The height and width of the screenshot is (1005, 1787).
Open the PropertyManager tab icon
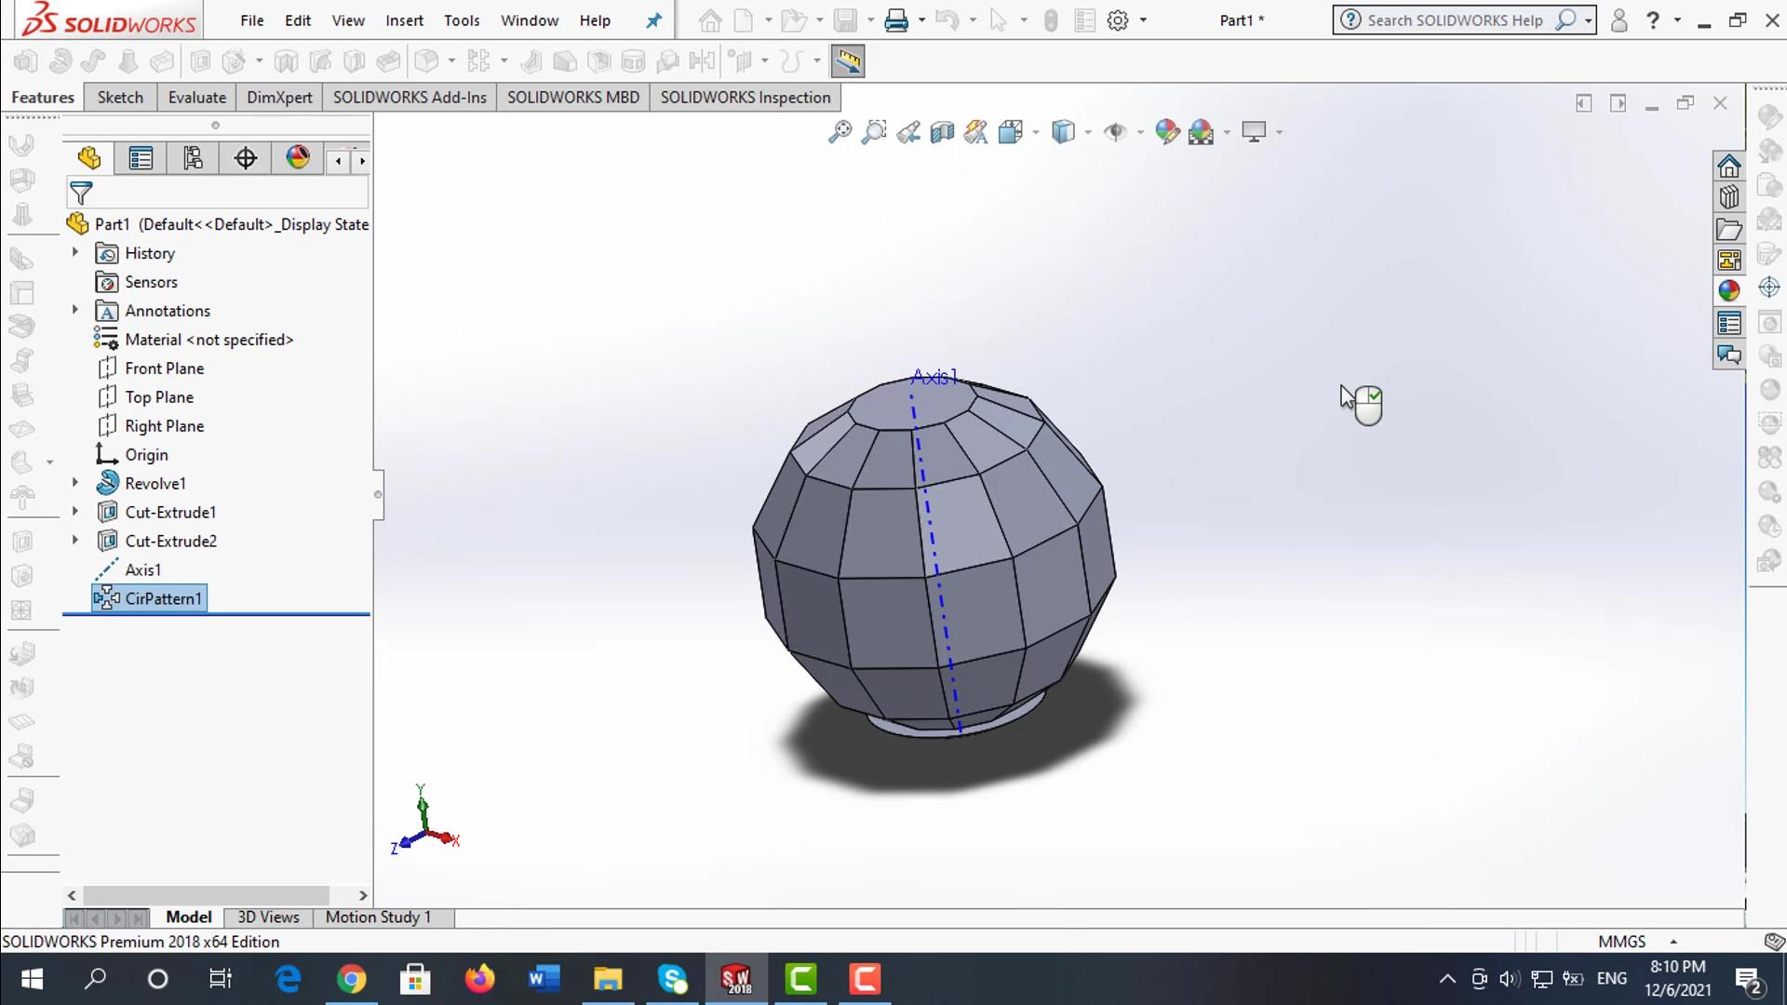click(x=141, y=158)
